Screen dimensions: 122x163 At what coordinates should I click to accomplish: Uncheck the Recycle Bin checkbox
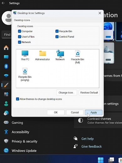point(57,31)
